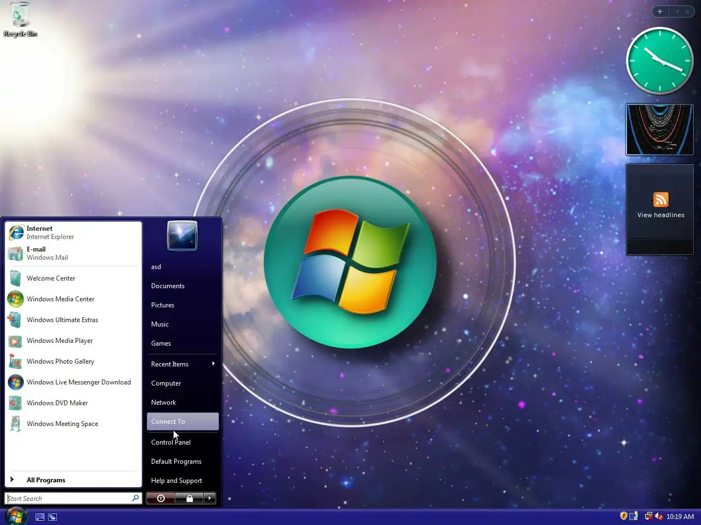Expand All Programs list
Viewport: 701px width, 525px height.
[73, 480]
